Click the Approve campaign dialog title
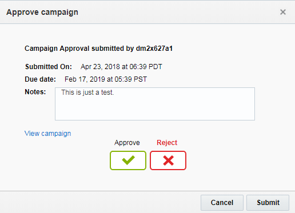The height and width of the screenshot is (213, 295). (x=42, y=12)
